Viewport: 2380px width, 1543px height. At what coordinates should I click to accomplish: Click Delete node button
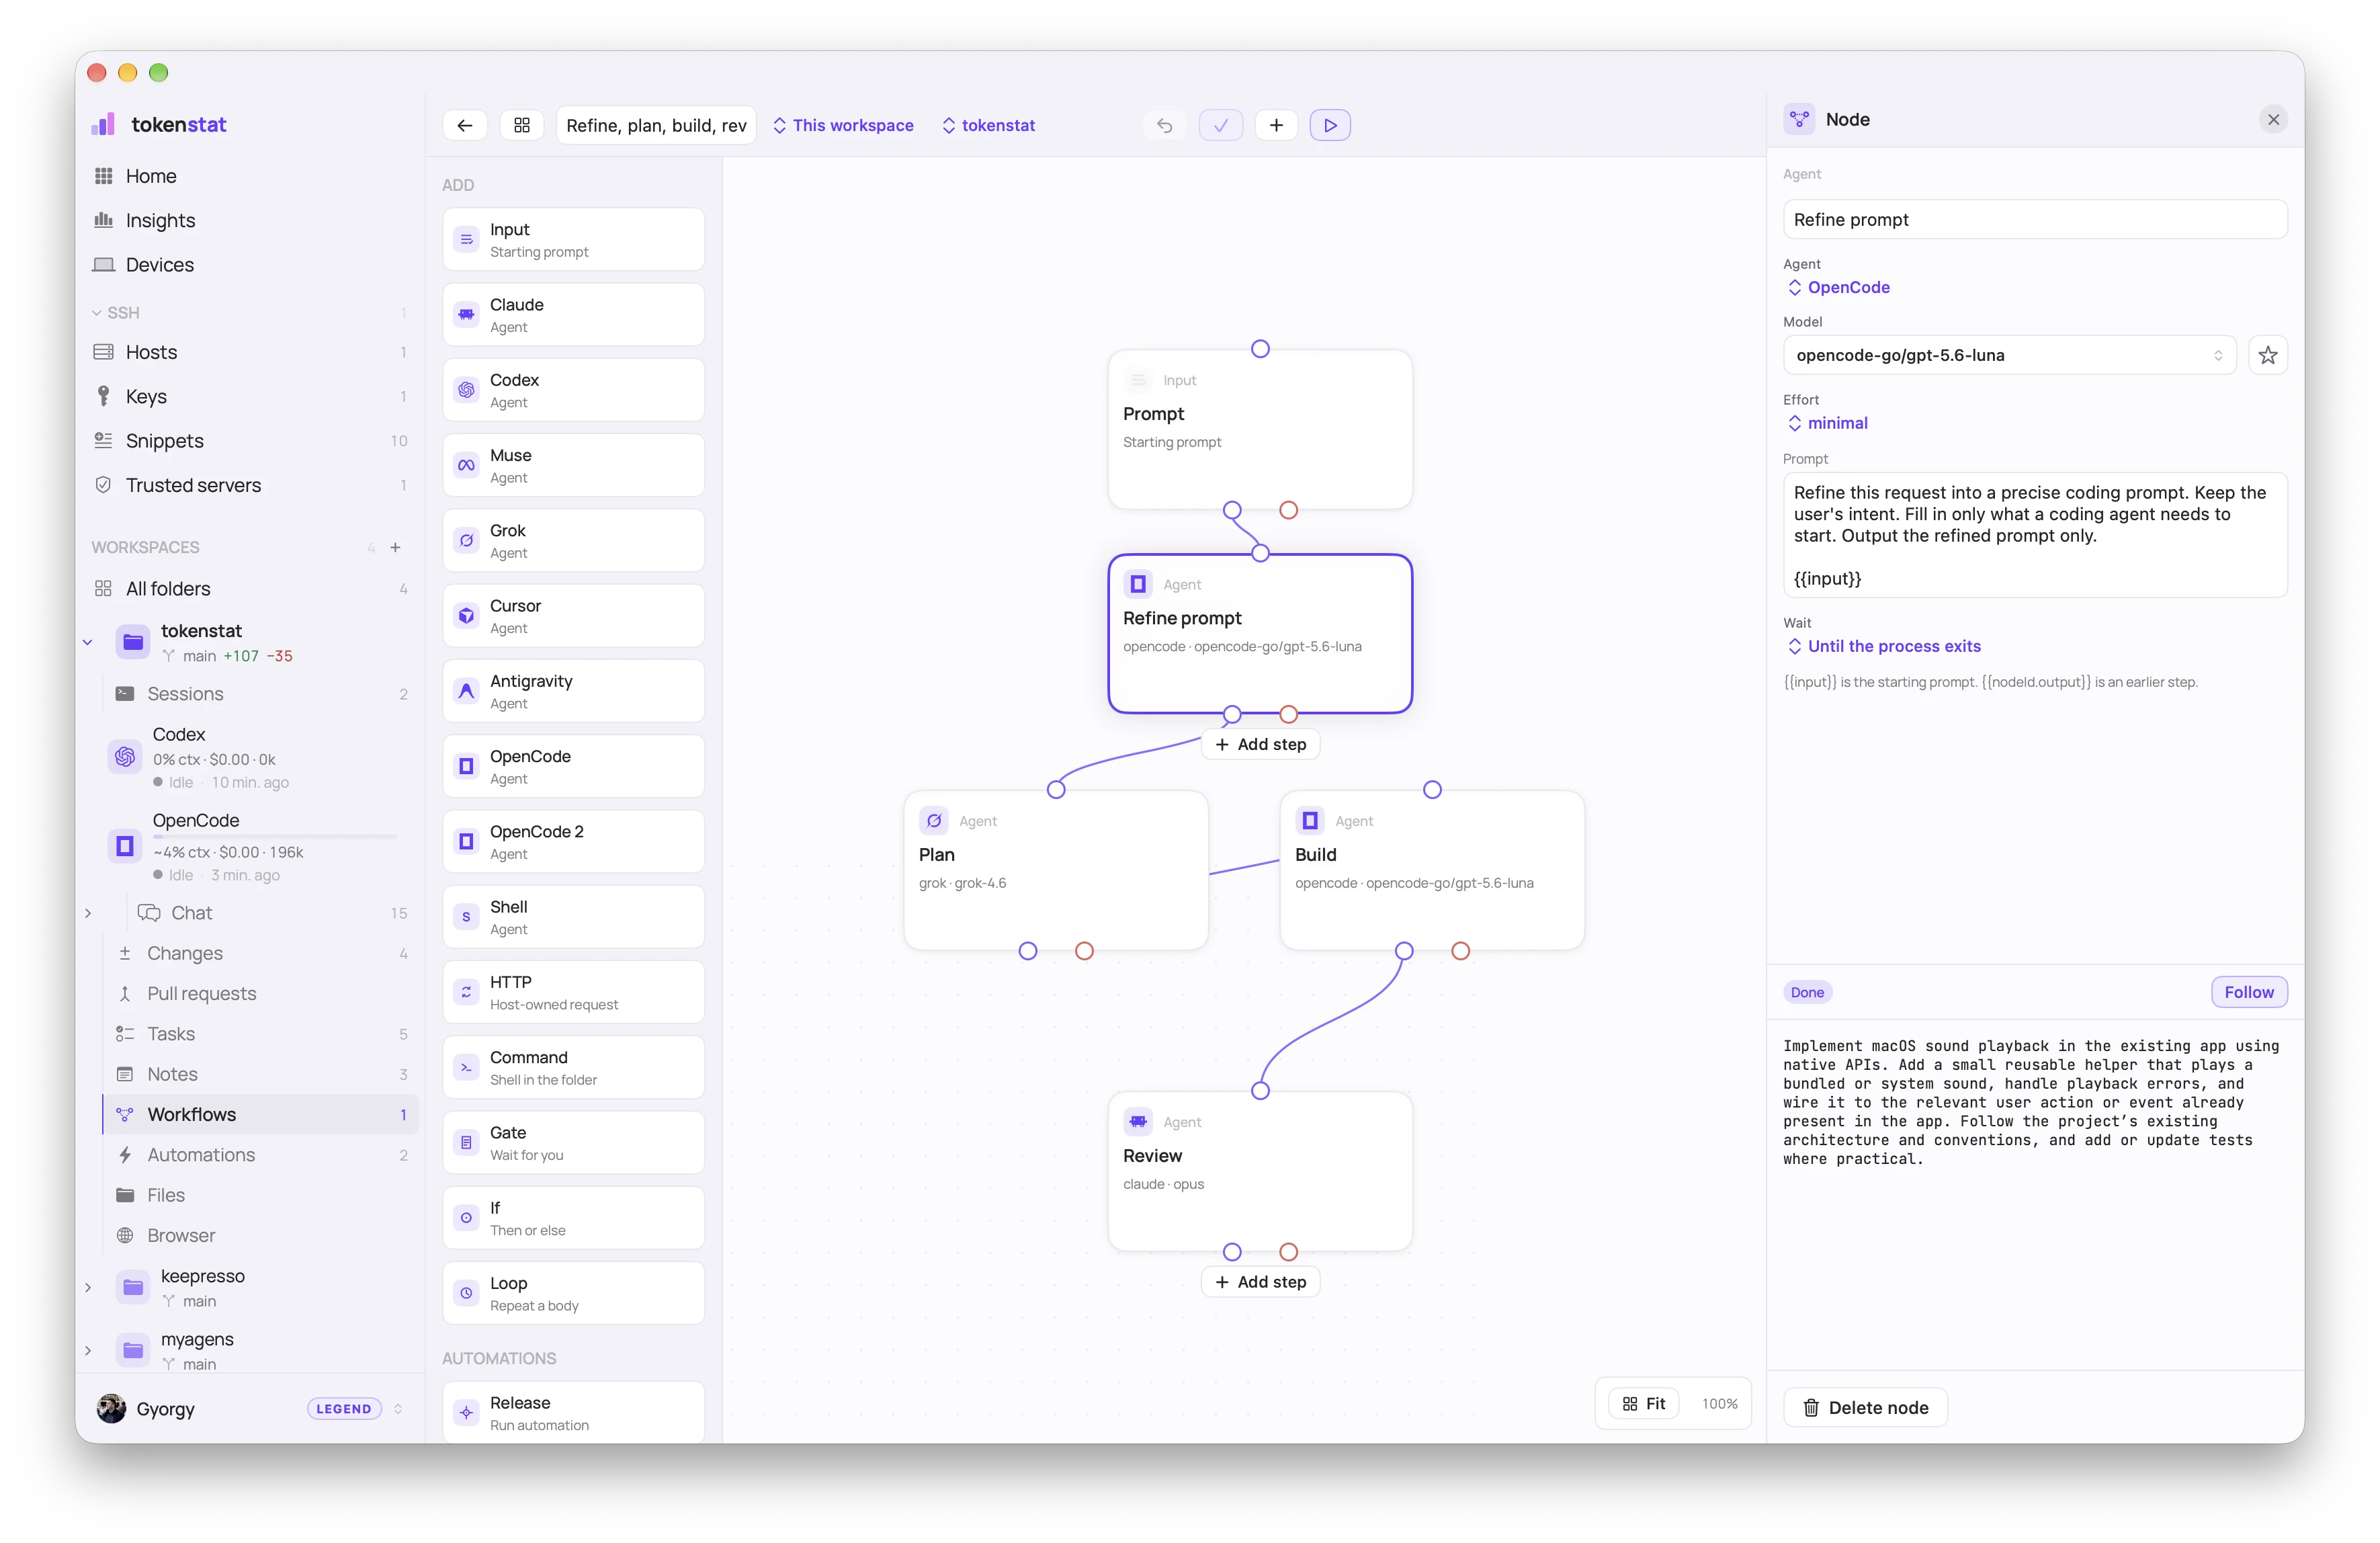(x=1865, y=1407)
